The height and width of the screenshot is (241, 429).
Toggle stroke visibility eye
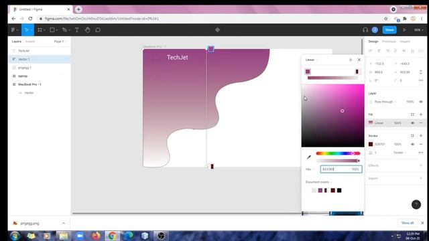click(412, 144)
